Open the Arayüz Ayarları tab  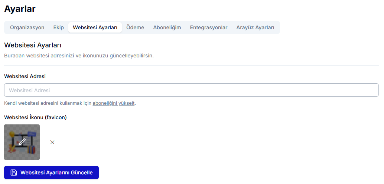255,27
